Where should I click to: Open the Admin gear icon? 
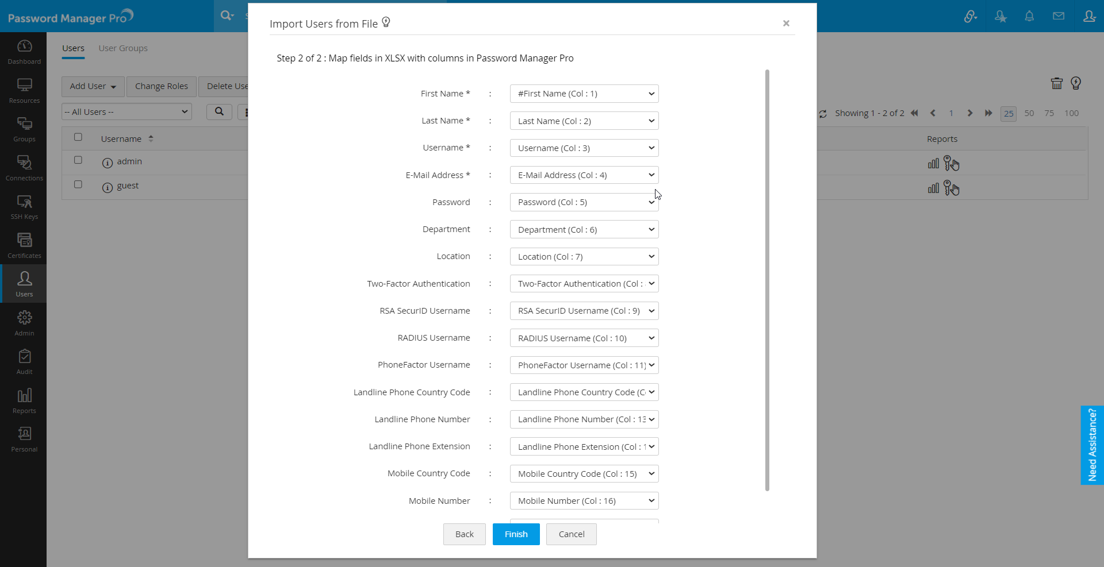pos(24,323)
